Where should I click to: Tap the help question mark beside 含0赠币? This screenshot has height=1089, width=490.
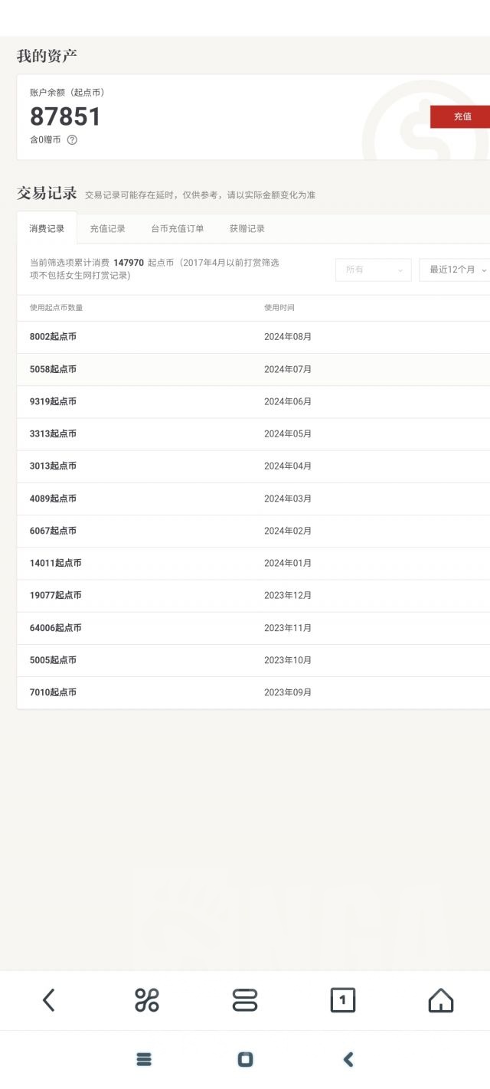pos(72,140)
